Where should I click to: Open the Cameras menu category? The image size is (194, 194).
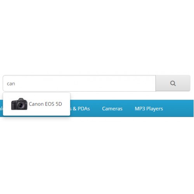click(112, 109)
